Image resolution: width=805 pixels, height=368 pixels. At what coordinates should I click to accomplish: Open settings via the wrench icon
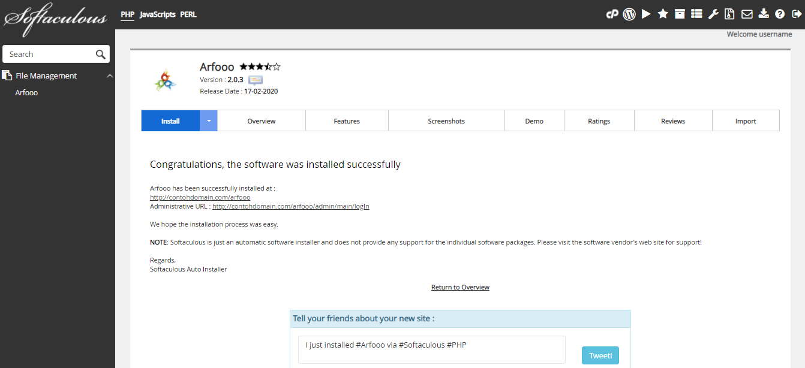point(713,14)
